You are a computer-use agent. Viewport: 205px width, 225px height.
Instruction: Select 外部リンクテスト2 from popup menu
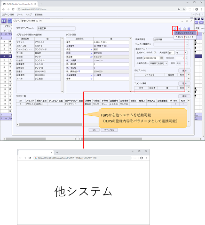click(185, 37)
